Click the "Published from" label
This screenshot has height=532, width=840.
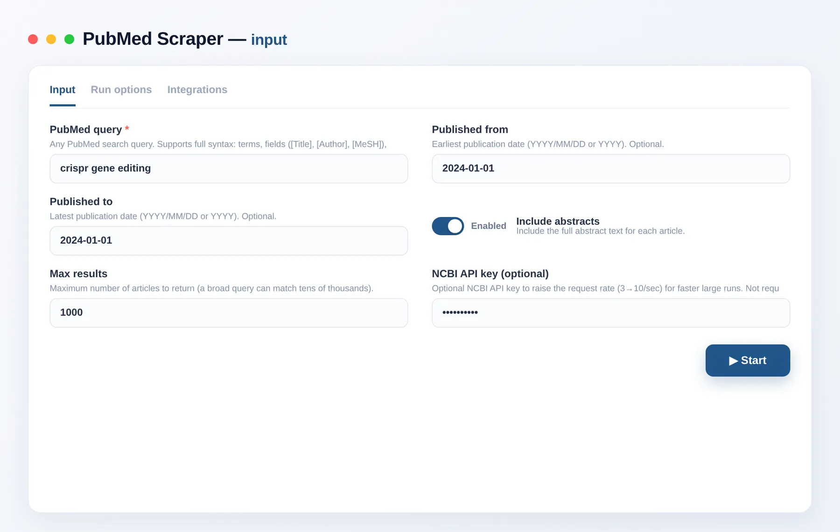(x=470, y=130)
